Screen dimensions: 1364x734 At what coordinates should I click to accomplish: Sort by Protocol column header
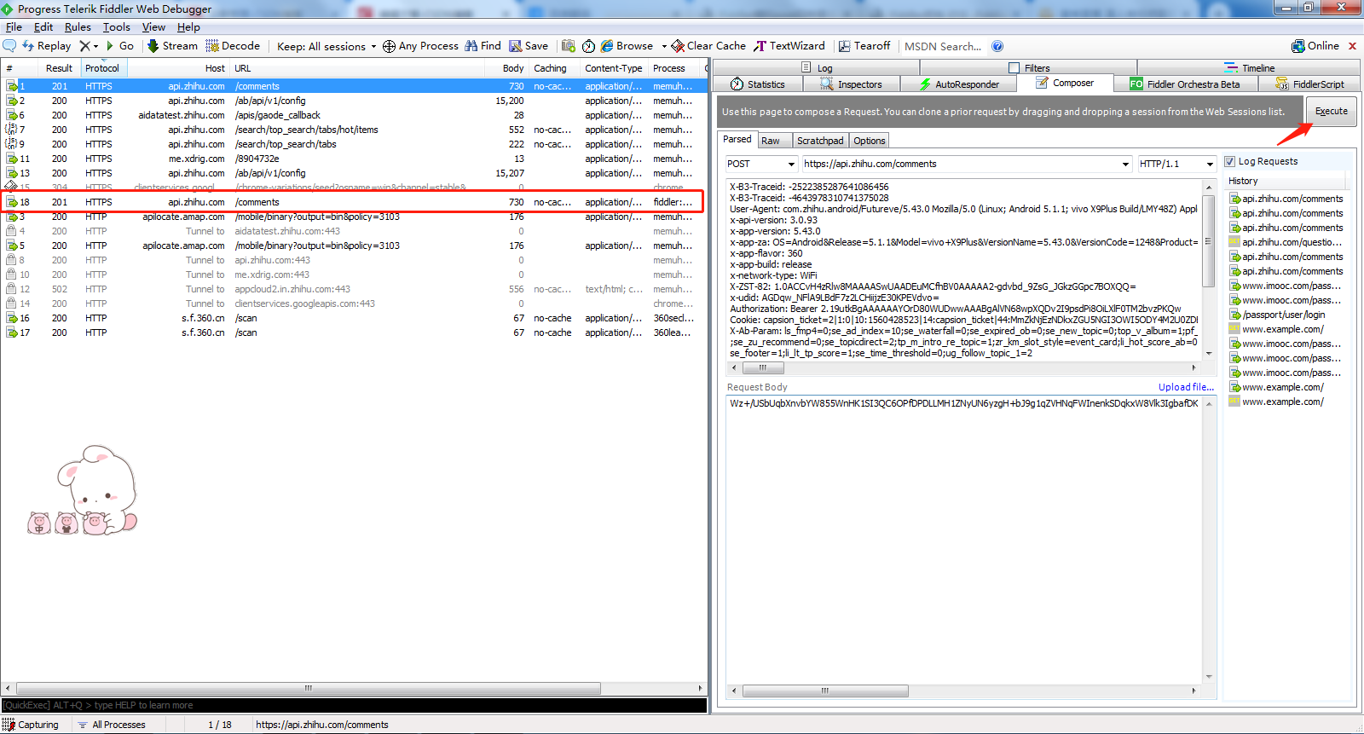103,68
